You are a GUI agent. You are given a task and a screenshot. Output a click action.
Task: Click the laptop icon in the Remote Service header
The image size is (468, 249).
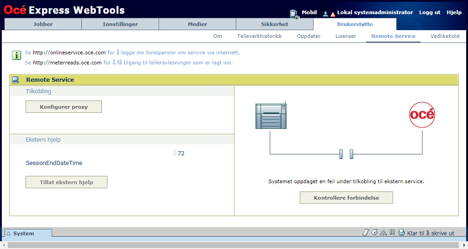click(16, 79)
